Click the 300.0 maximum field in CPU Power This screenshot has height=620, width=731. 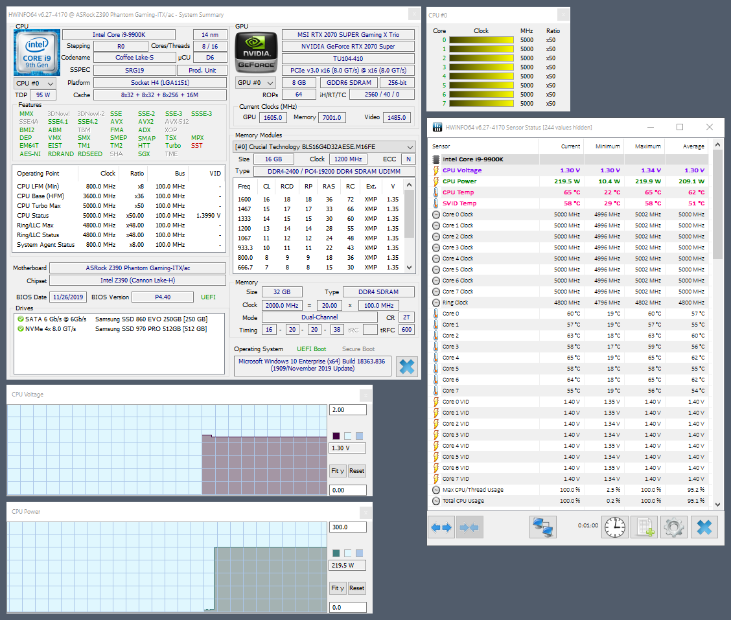point(347,527)
